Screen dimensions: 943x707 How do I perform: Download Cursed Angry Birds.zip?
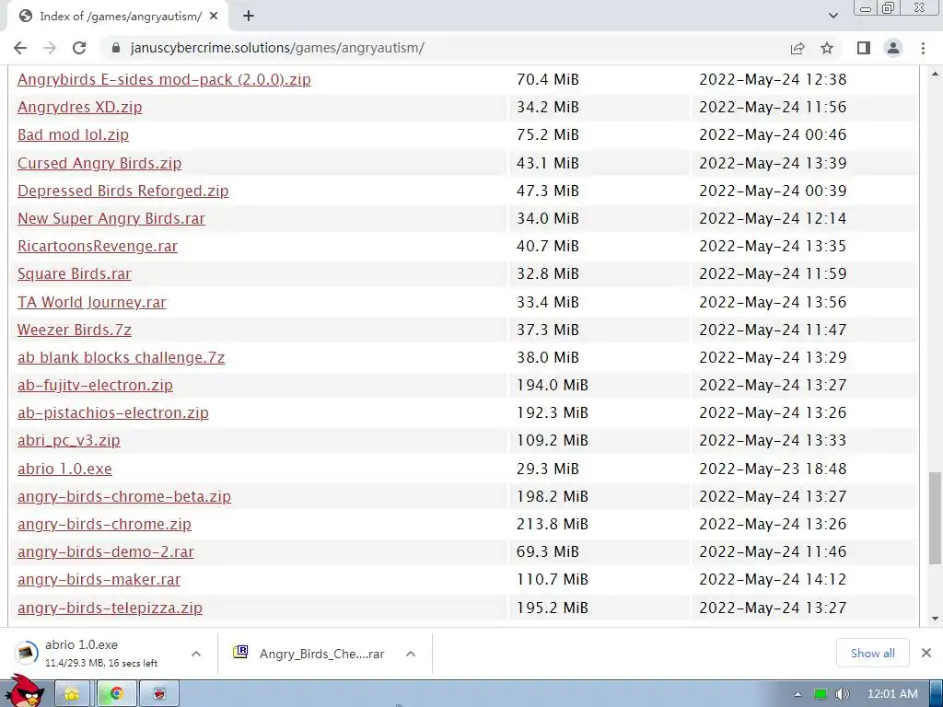(x=99, y=163)
